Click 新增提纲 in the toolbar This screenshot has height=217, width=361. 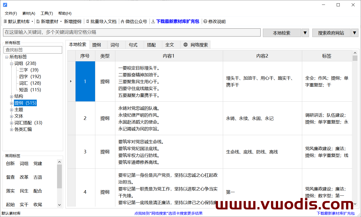pos(73,21)
